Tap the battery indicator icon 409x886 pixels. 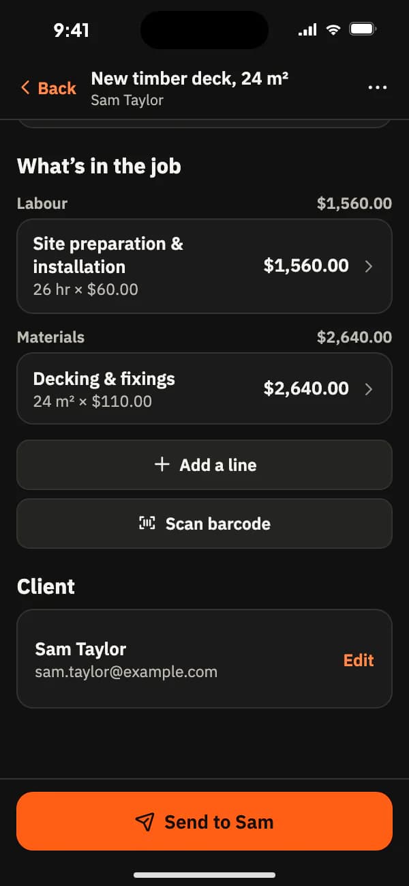[x=363, y=29]
